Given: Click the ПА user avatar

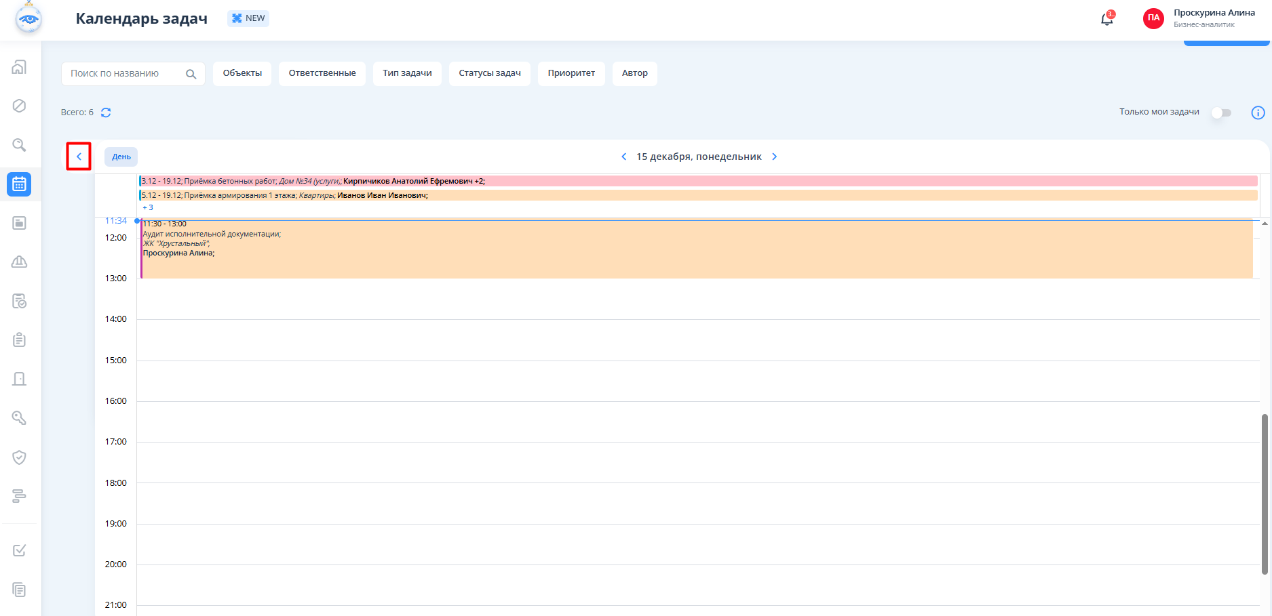Looking at the screenshot, I should click(1153, 18).
